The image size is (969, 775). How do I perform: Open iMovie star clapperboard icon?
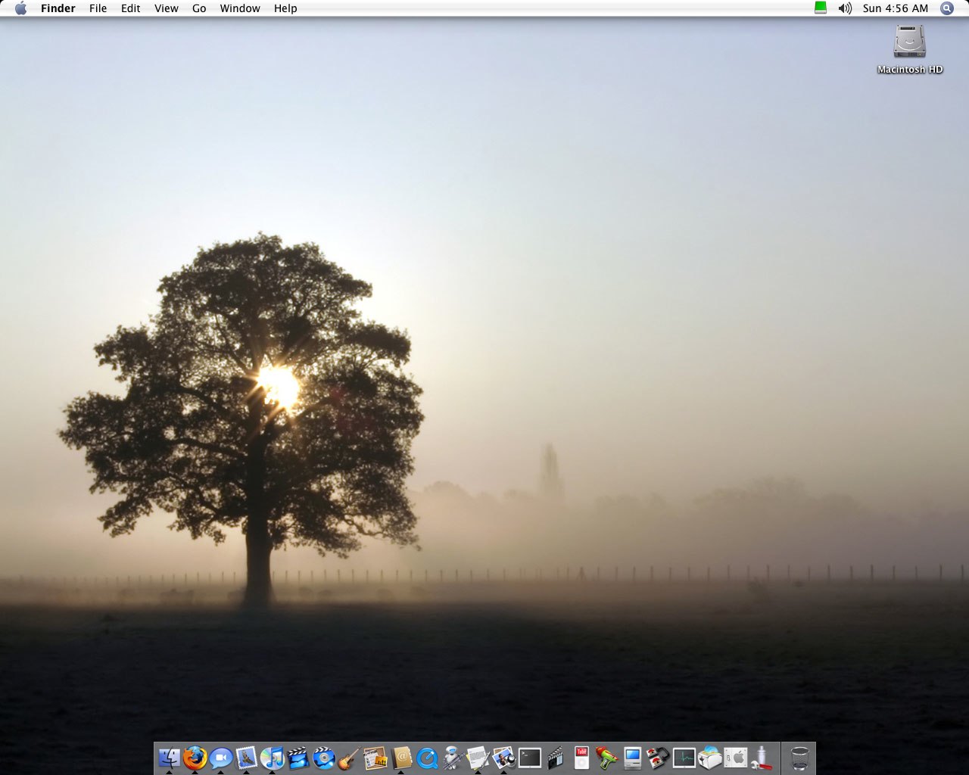[298, 758]
